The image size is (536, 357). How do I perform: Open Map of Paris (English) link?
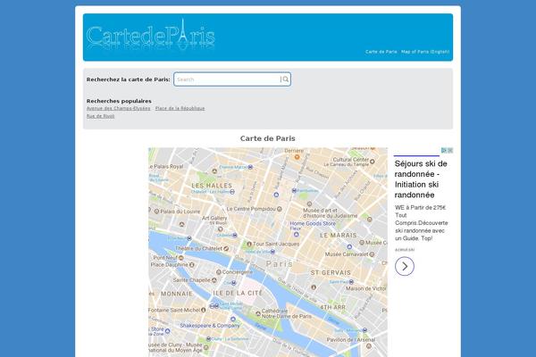point(425,52)
